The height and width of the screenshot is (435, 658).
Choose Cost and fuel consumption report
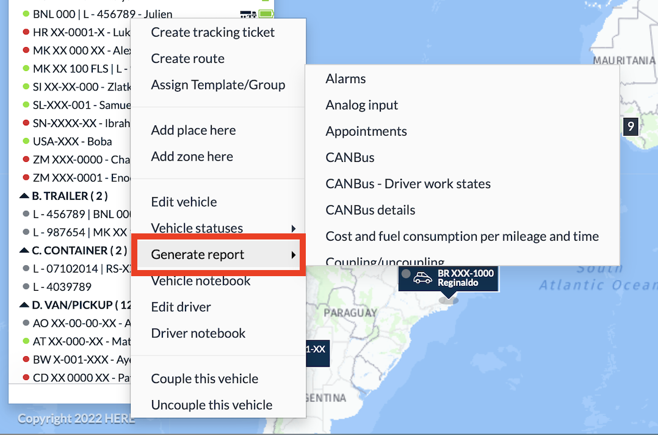[462, 236]
